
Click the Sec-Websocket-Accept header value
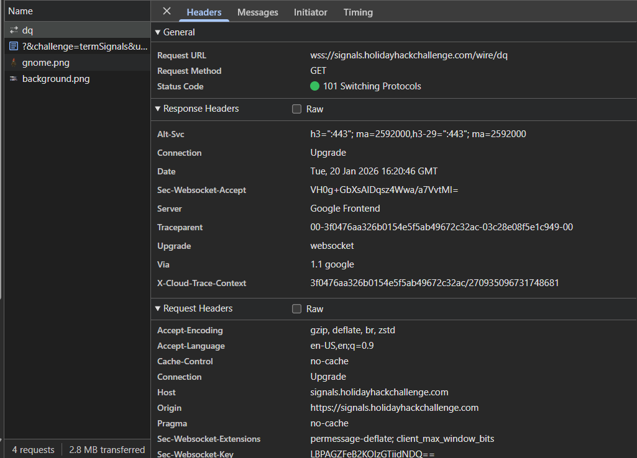[384, 190]
